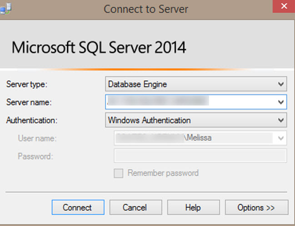Cancel the server connection dialog
The width and height of the screenshot is (295, 226).
(x=135, y=207)
